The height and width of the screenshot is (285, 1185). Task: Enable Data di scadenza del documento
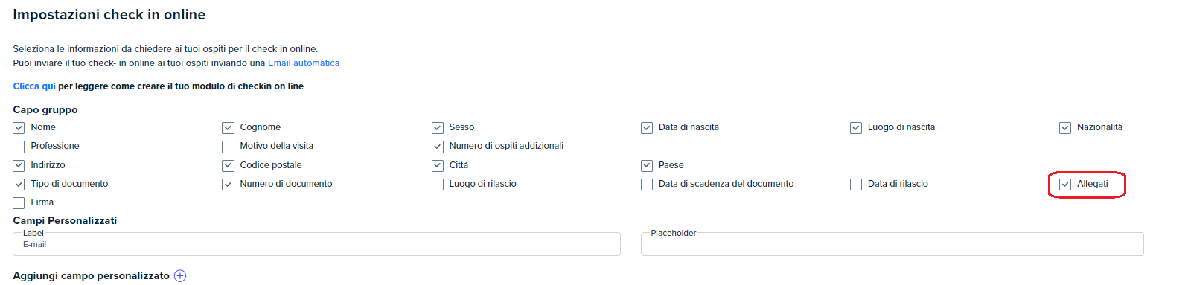click(647, 185)
